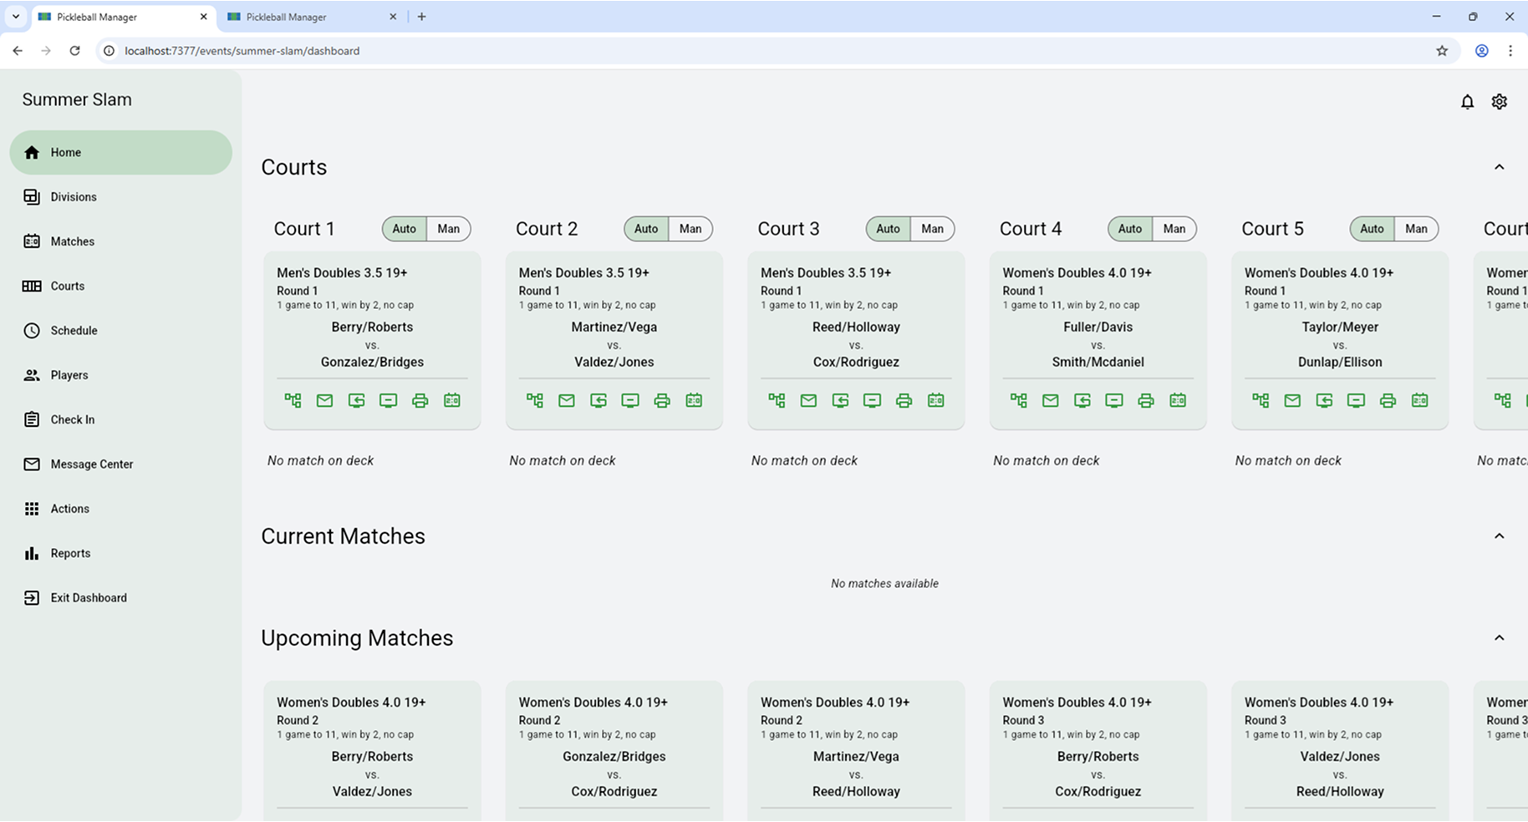Enable Auto mode on Court 5
1528x822 pixels.
(1371, 228)
